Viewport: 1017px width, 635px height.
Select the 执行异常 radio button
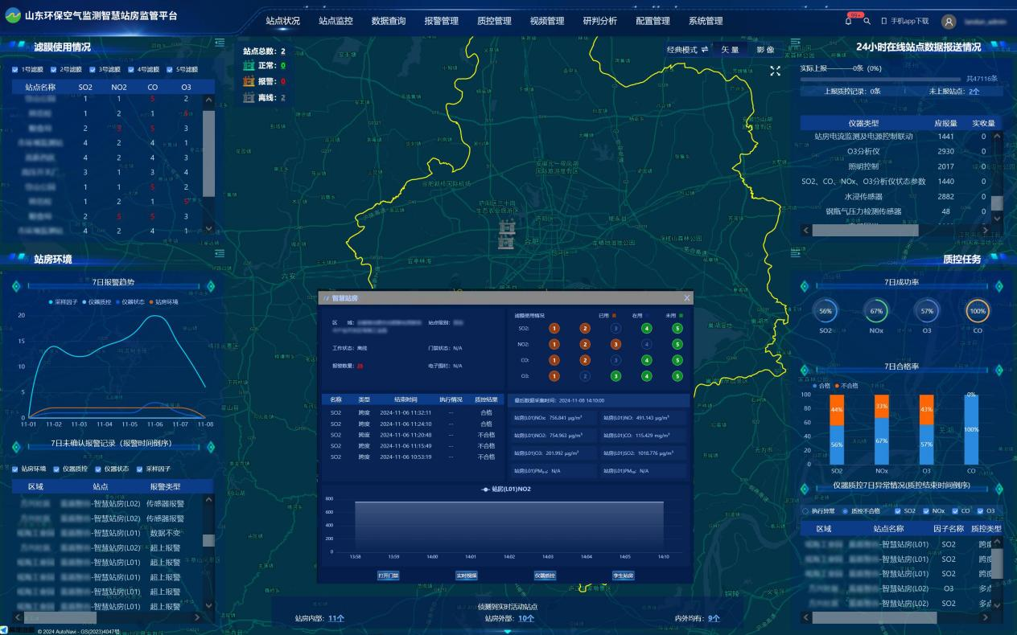click(805, 511)
